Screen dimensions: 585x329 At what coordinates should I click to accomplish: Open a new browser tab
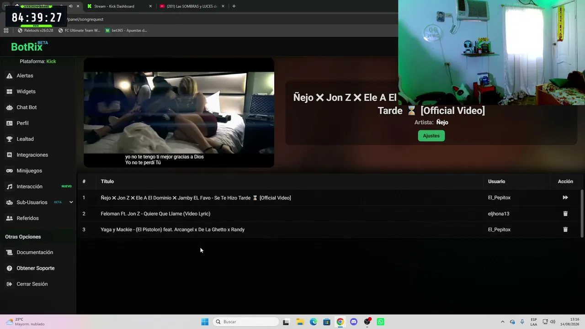tap(234, 6)
